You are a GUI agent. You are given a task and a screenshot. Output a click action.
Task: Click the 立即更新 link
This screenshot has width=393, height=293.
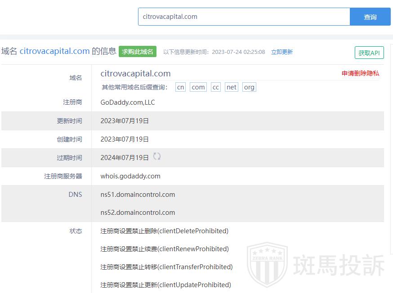282,52
